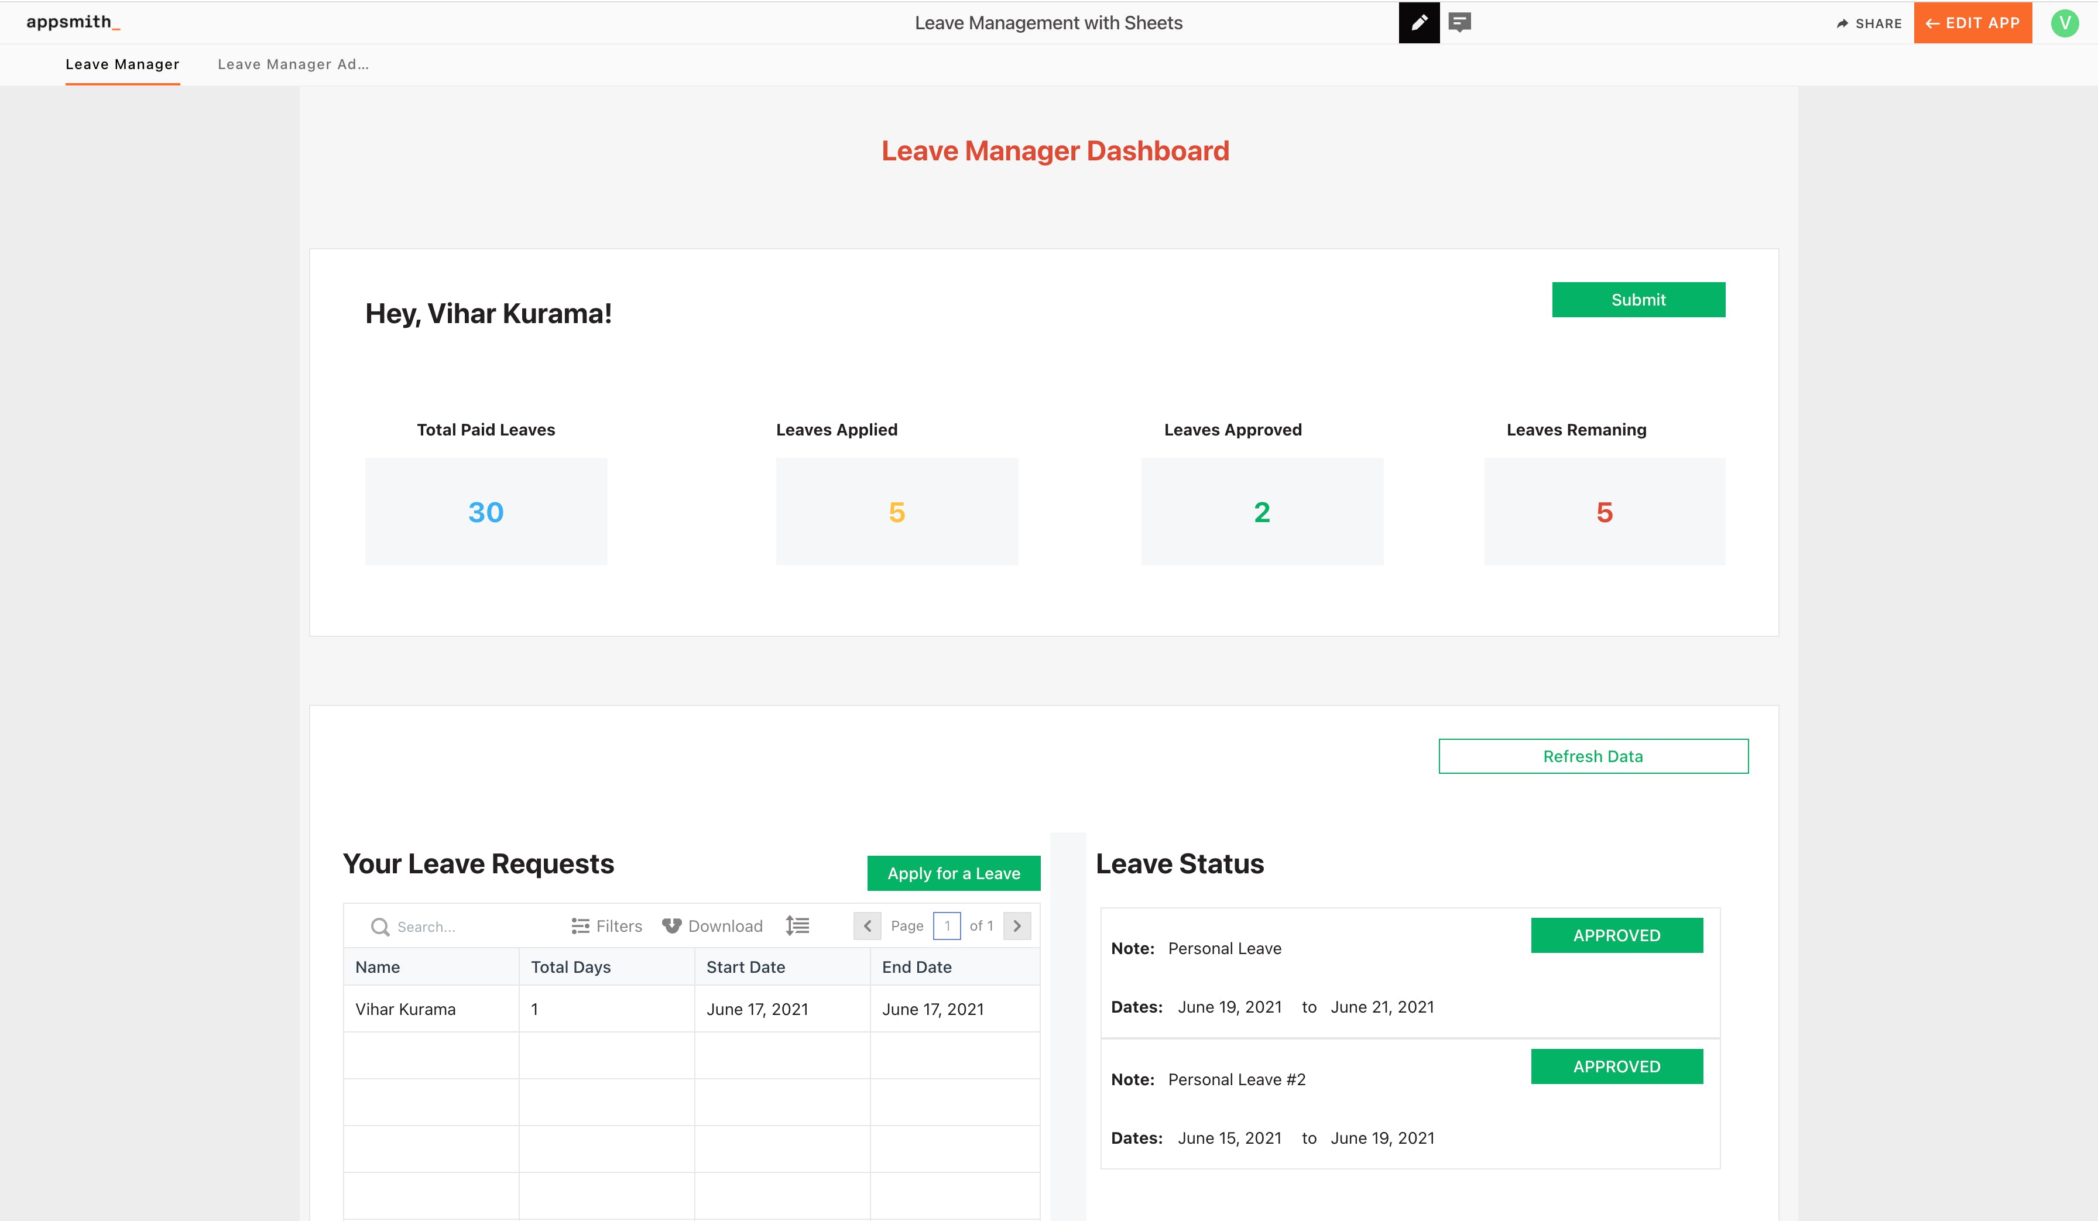
Task: Click the appsmith logo
Action: (x=73, y=22)
